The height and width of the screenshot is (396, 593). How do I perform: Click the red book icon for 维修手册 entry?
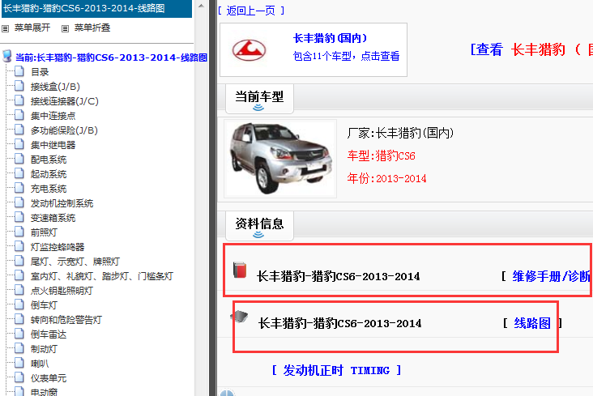tap(240, 270)
